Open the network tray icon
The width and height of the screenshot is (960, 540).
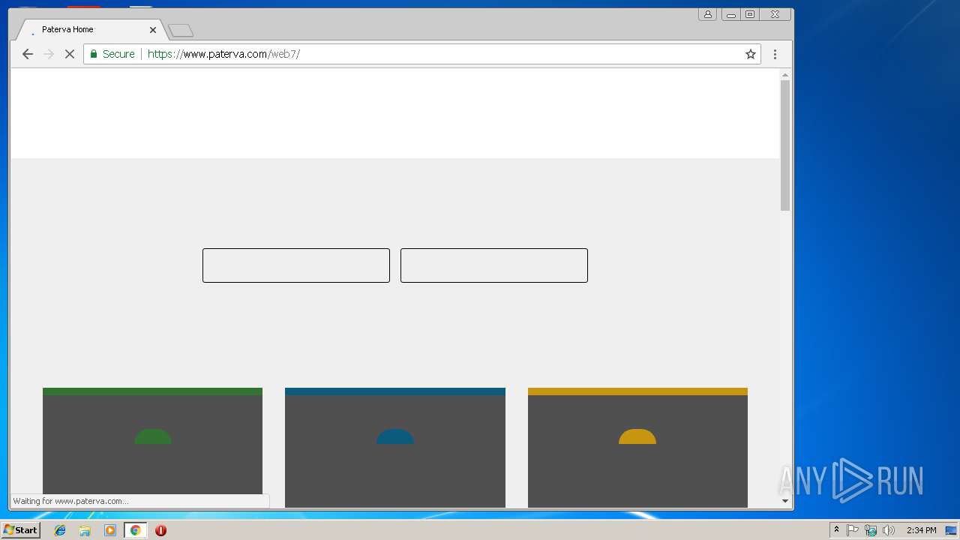tap(871, 530)
